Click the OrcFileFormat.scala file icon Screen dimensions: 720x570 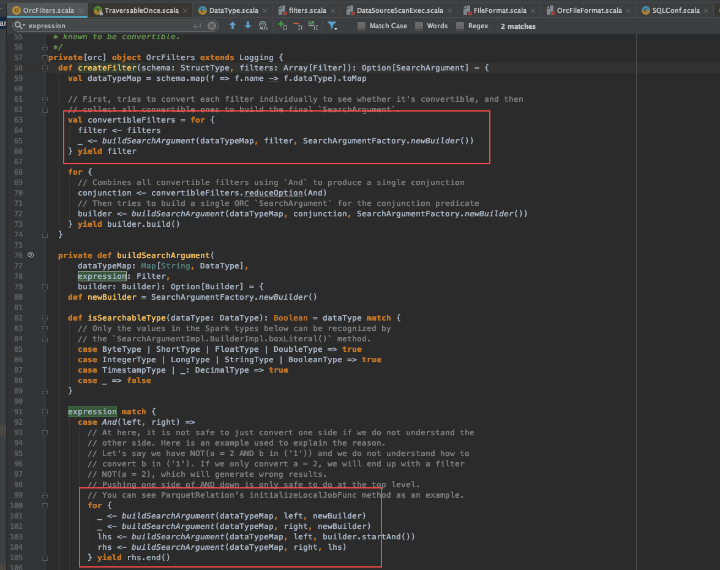(x=550, y=10)
